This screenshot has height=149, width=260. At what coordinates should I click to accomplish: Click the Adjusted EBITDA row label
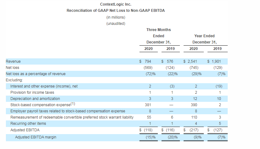coord(25,130)
